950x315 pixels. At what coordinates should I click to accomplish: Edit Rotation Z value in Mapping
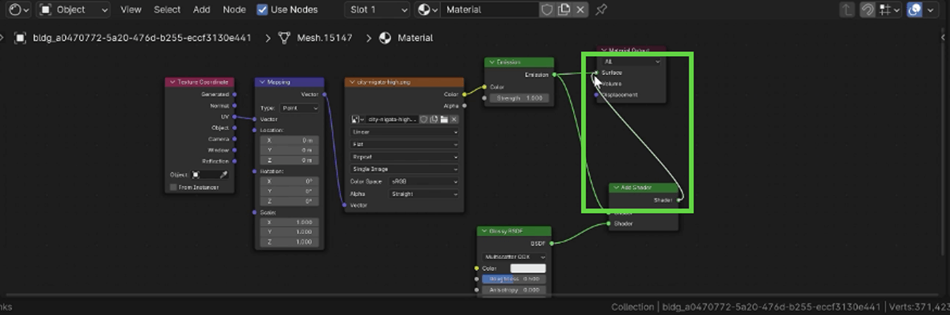coord(290,201)
